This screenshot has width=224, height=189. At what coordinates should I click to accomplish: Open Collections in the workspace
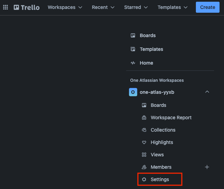click(163, 130)
